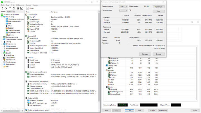The height and width of the screenshot is (113, 201).
Task: Expand the Хранение данных tree node
Action: [2, 49]
